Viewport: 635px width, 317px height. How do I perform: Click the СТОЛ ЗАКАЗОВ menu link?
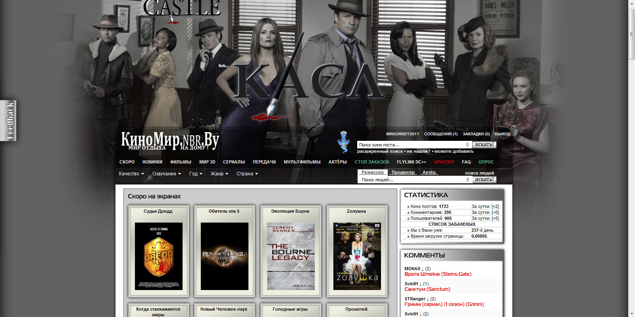pyautogui.click(x=372, y=162)
